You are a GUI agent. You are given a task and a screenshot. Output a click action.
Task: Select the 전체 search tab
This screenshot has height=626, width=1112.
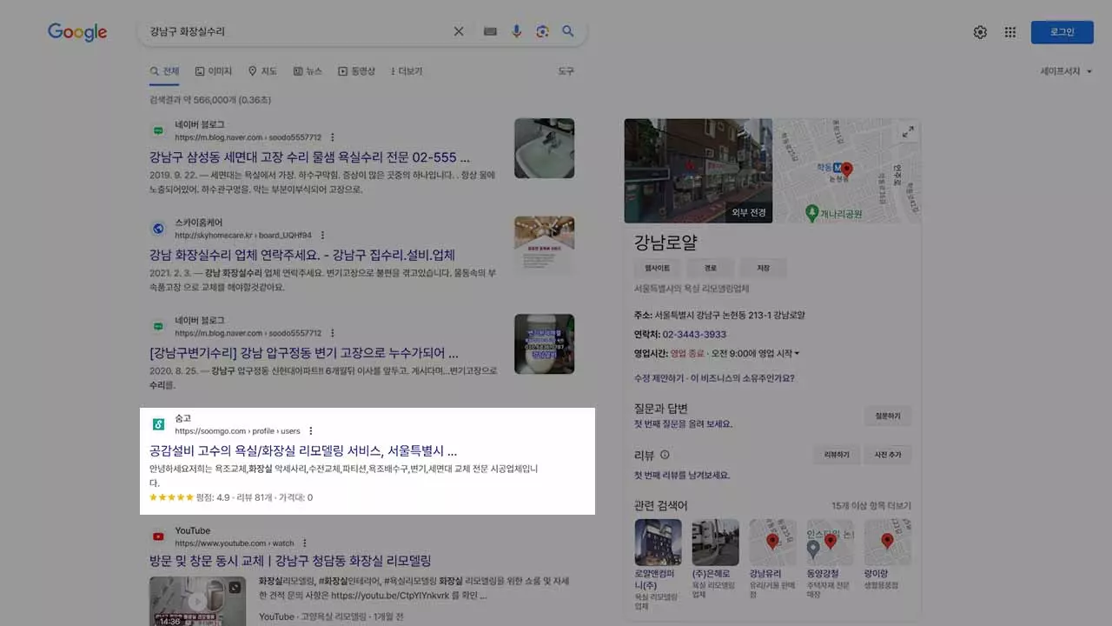164,71
